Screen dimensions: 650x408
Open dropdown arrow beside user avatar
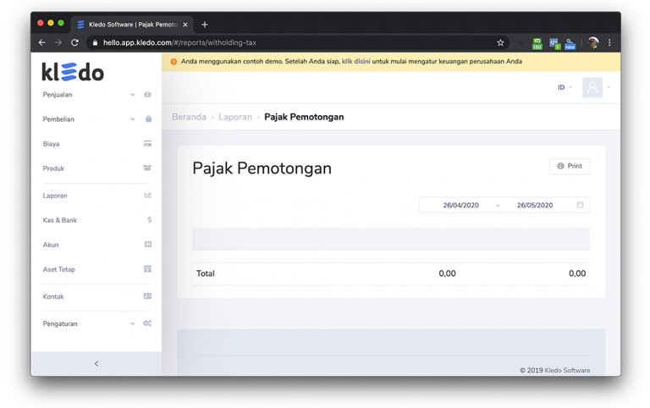tap(609, 87)
